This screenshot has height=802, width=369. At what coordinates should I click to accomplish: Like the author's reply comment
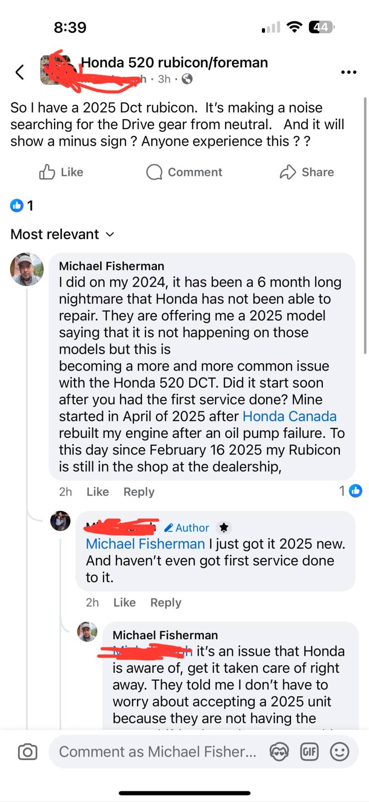click(124, 603)
